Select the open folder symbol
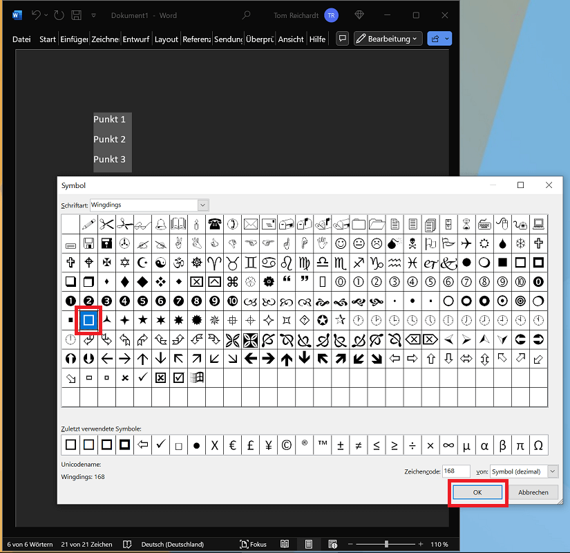 pyautogui.click(x=377, y=224)
